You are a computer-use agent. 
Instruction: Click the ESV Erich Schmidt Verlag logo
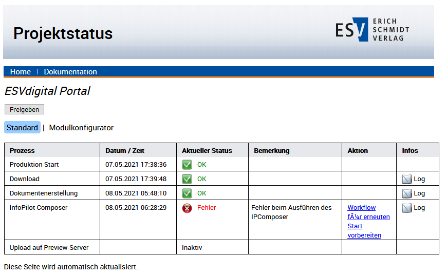[x=372, y=30]
